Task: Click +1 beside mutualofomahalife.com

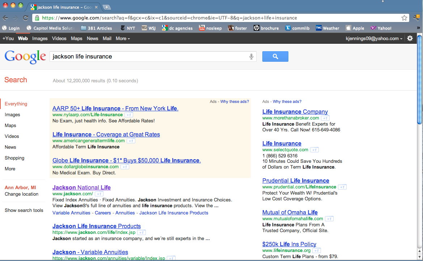Action: [329, 219]
